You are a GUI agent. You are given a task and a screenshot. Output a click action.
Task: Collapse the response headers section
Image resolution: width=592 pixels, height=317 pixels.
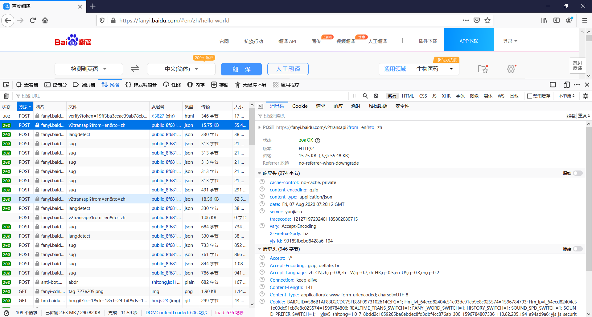tap(259, 173)
